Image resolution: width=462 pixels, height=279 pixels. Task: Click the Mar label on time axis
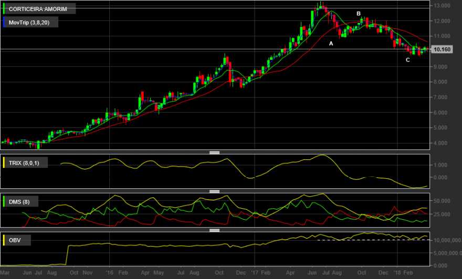coord(5,273)
